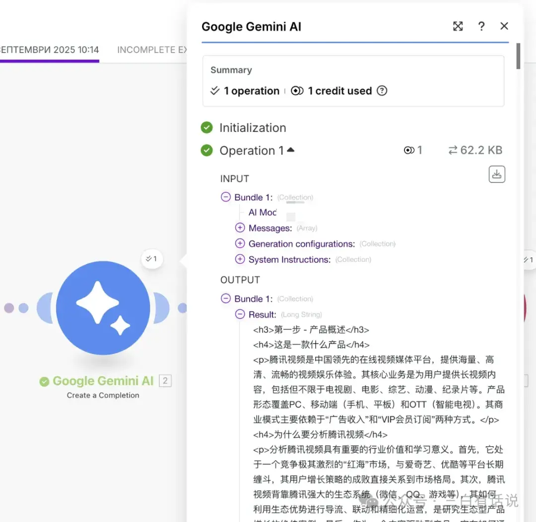Expand Generation configurations collection
This screenshot has width=536, height=522.
[240, 243]
